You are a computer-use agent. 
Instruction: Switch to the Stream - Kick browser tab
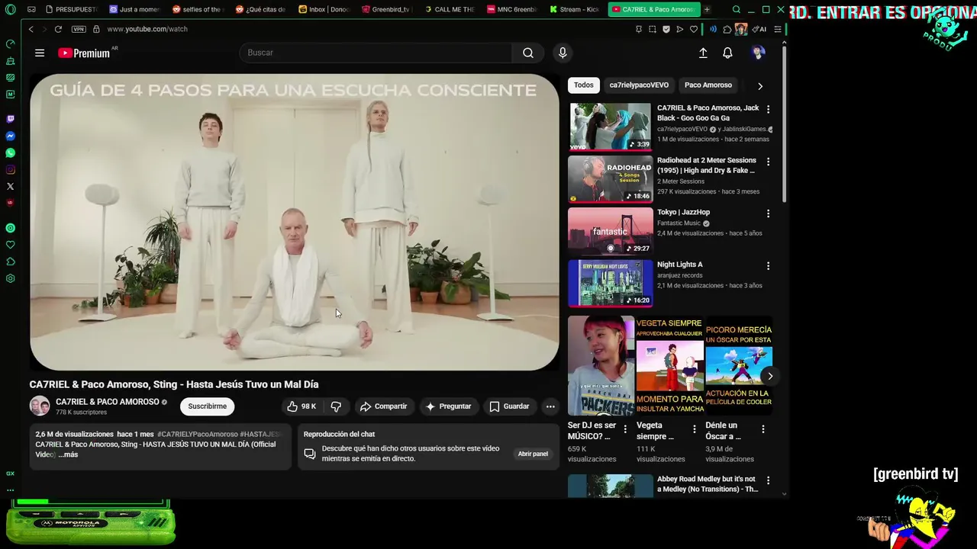pyautogui.click(x=574, y=10)
